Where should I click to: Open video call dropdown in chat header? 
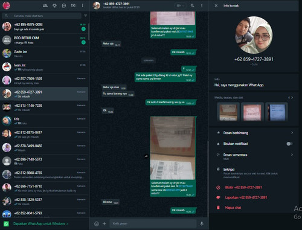(180, 5)
